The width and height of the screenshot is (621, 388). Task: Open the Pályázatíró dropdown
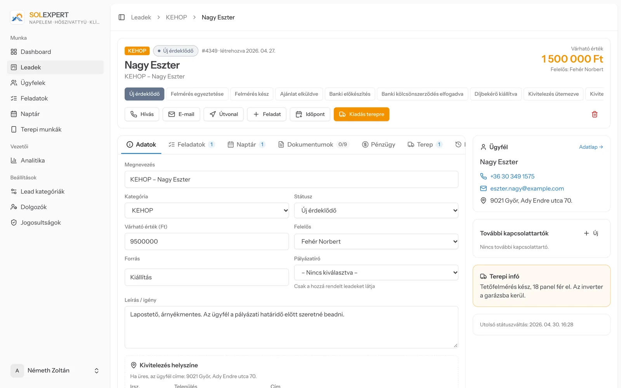coord(376,272)
